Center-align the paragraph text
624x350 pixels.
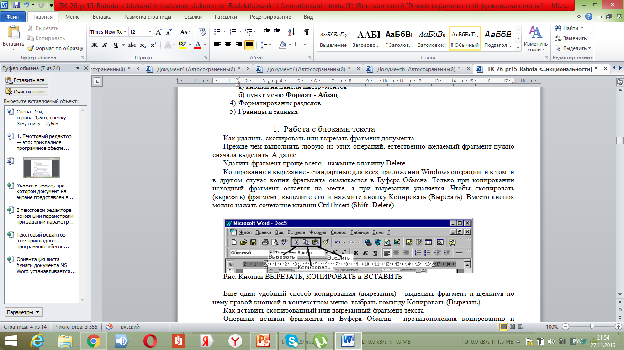pyautogui.click(x=228, y=45)
